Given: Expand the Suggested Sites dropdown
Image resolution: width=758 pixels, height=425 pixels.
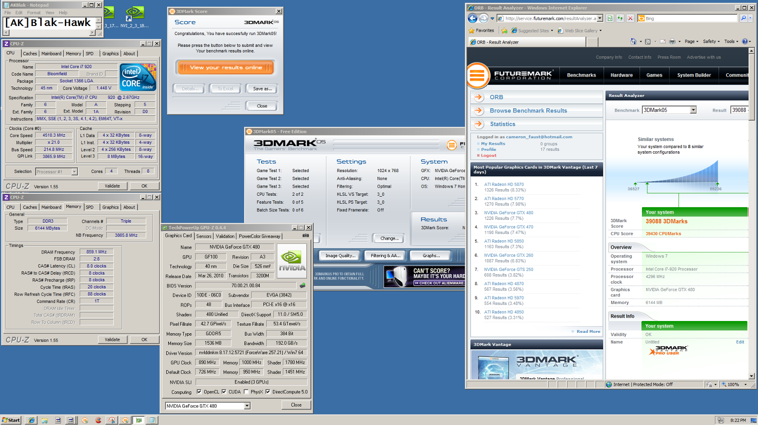Looking at the screenshot, I should tap(552, 31).
